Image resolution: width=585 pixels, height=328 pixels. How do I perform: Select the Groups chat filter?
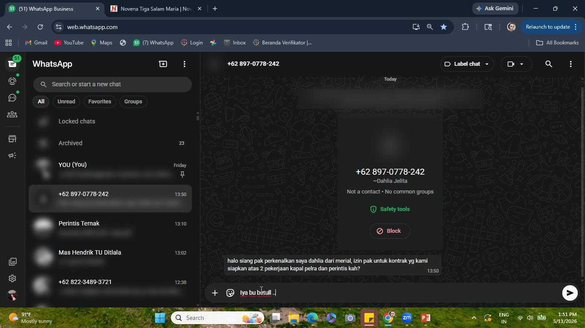pos(133,102)
